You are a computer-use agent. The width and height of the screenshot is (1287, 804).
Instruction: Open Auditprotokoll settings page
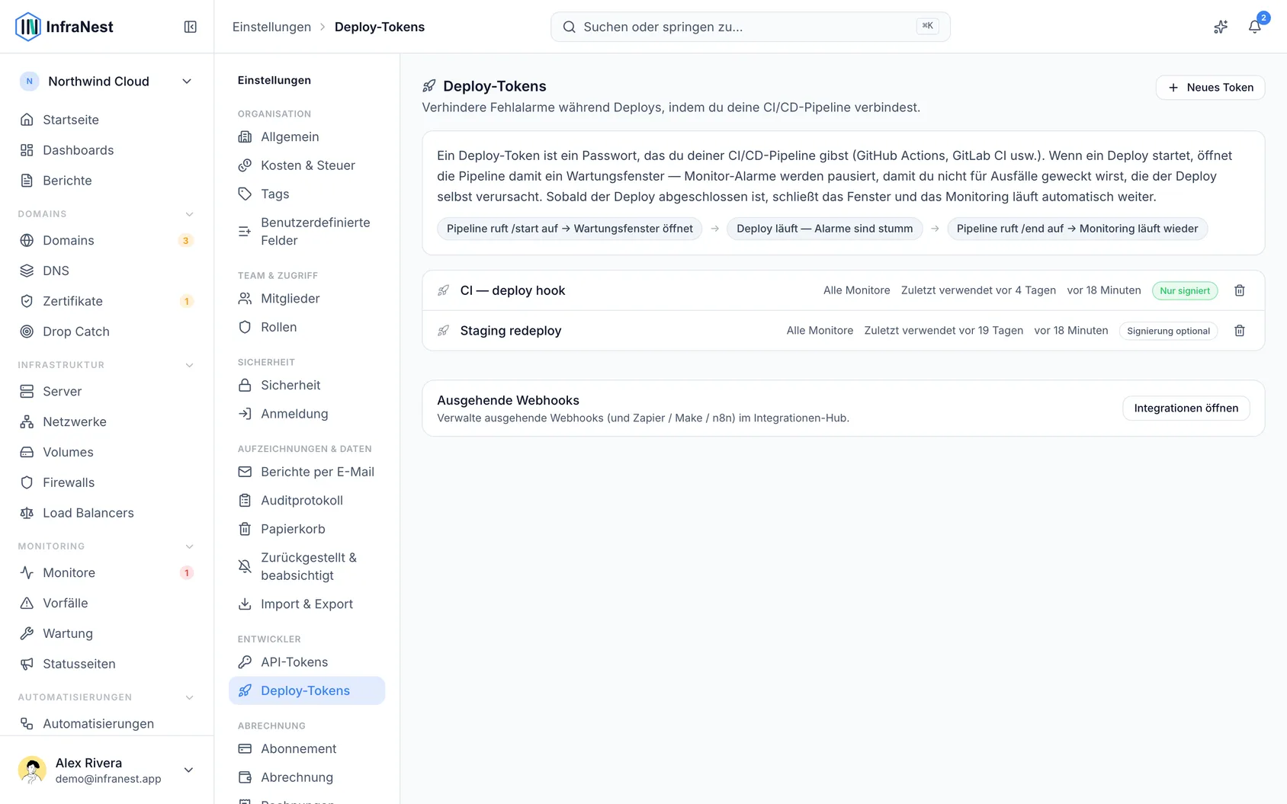[307, 501]
